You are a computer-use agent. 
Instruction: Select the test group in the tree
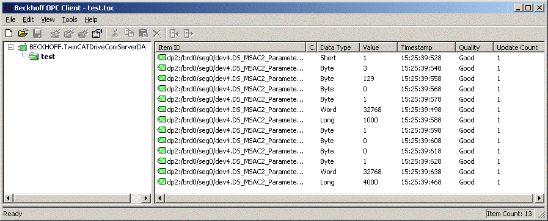tap(48, 57)
